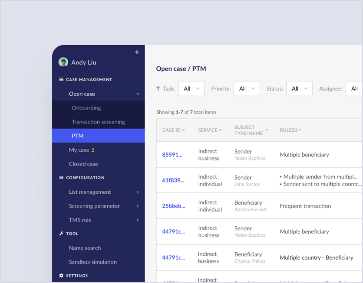Open Closed case in the sidebar
This screenshot has width=363, height=283.
tap(99, 164)
